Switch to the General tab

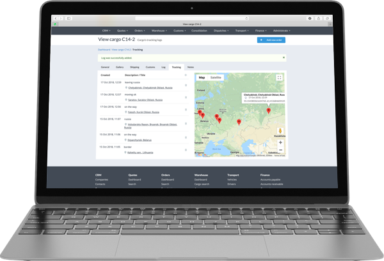tap(105, 67)
